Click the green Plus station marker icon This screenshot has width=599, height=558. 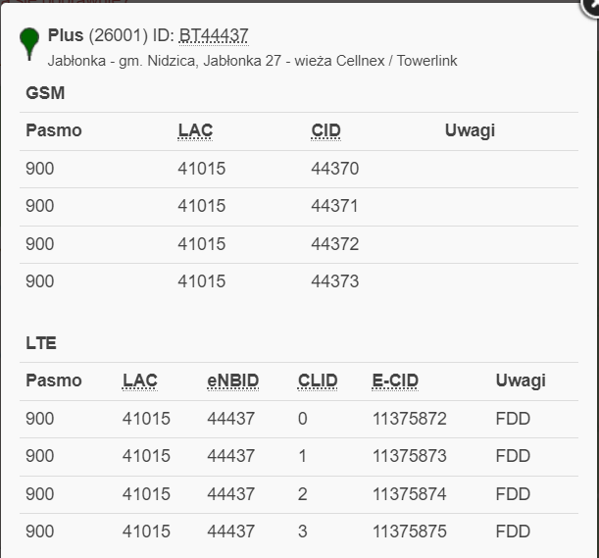[29, 41]
